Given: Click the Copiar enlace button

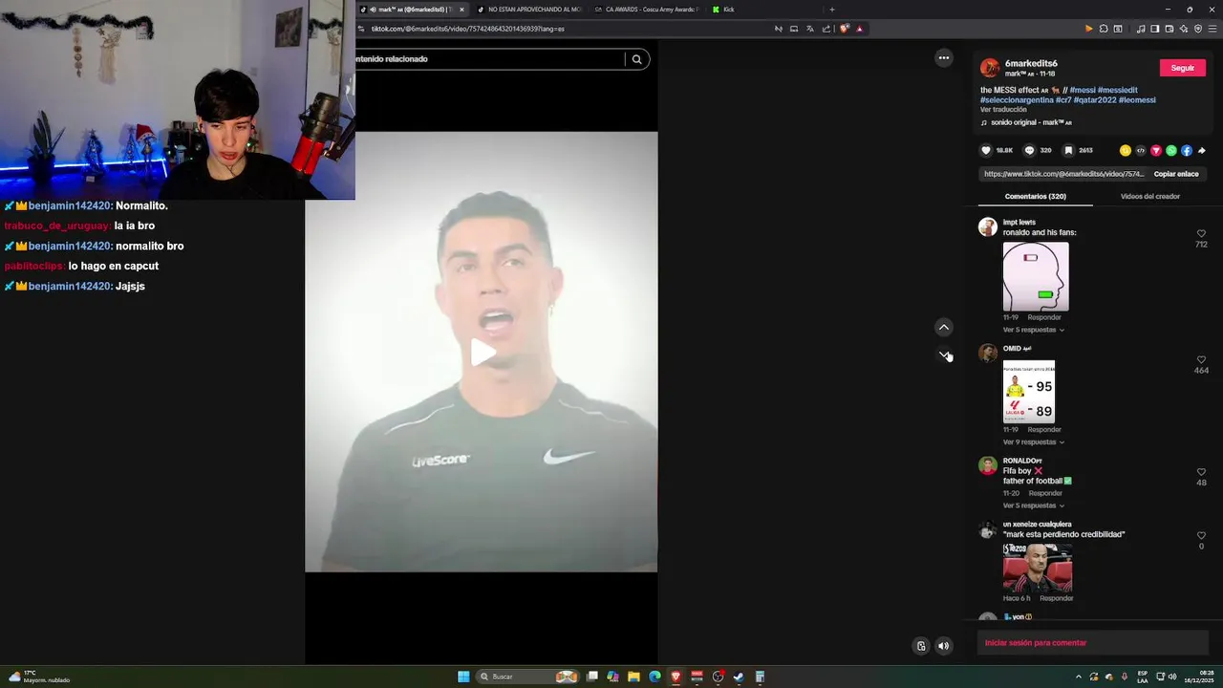Looking at the screenshot, I should pyautogui.click(x=1176, y=174).
